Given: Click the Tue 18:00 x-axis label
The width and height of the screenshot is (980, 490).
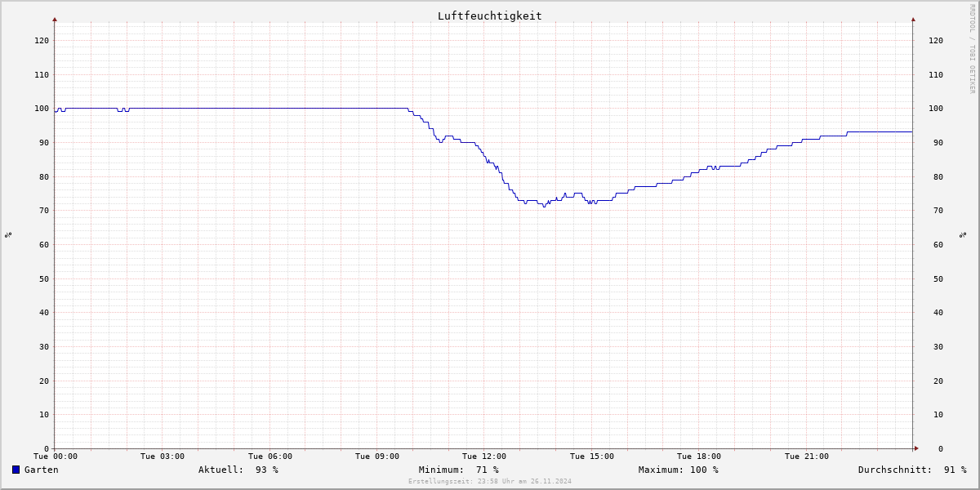Looking at the screenshot, I should tap(699, 457).
